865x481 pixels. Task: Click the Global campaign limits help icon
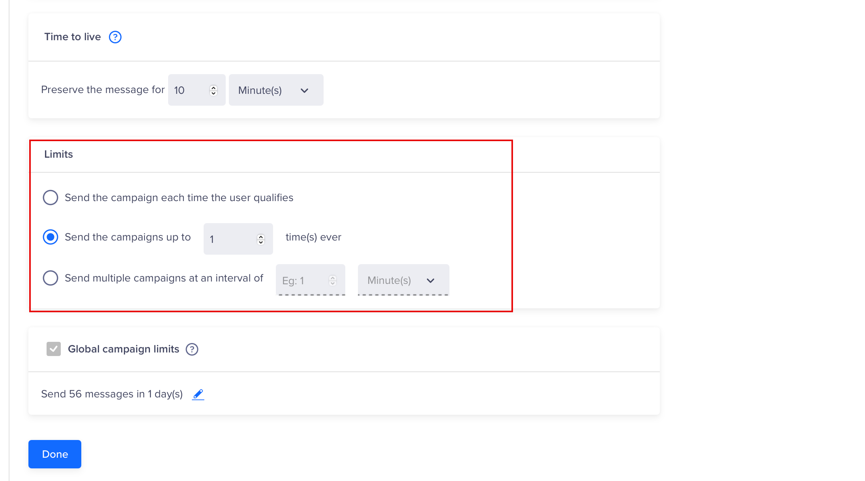[192, 349]
